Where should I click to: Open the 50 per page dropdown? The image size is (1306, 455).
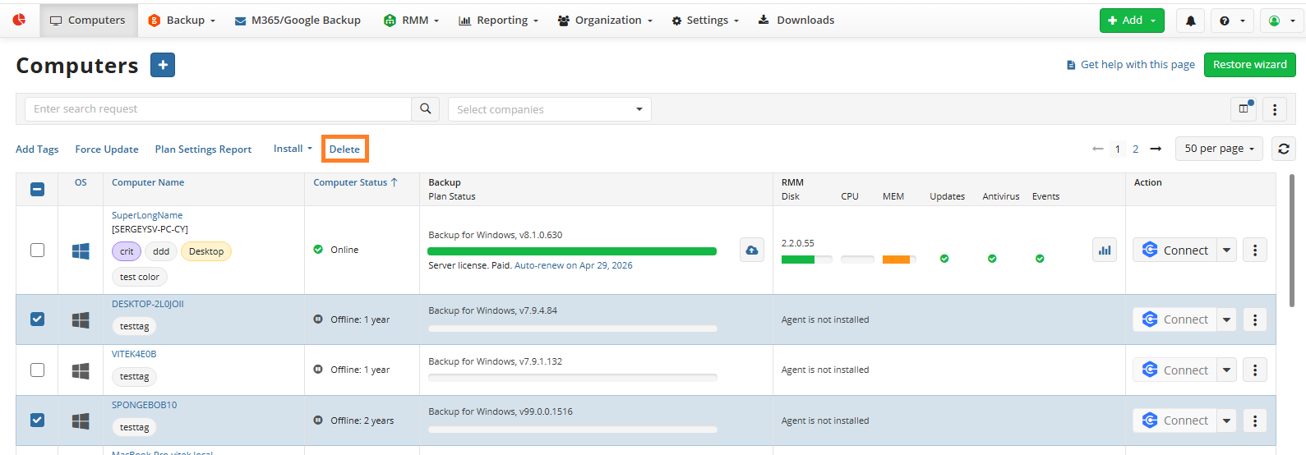pos(1219,149)
